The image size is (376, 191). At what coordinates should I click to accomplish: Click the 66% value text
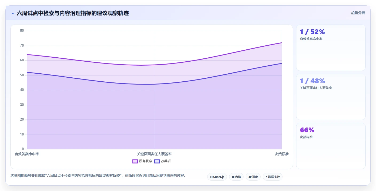[x=307, y=130]
